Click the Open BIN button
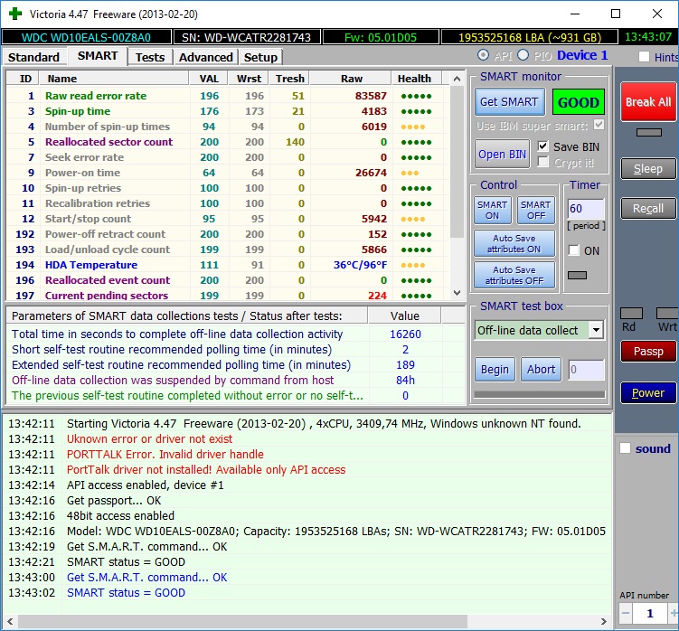679x631 pixels. tap(502, 154)
